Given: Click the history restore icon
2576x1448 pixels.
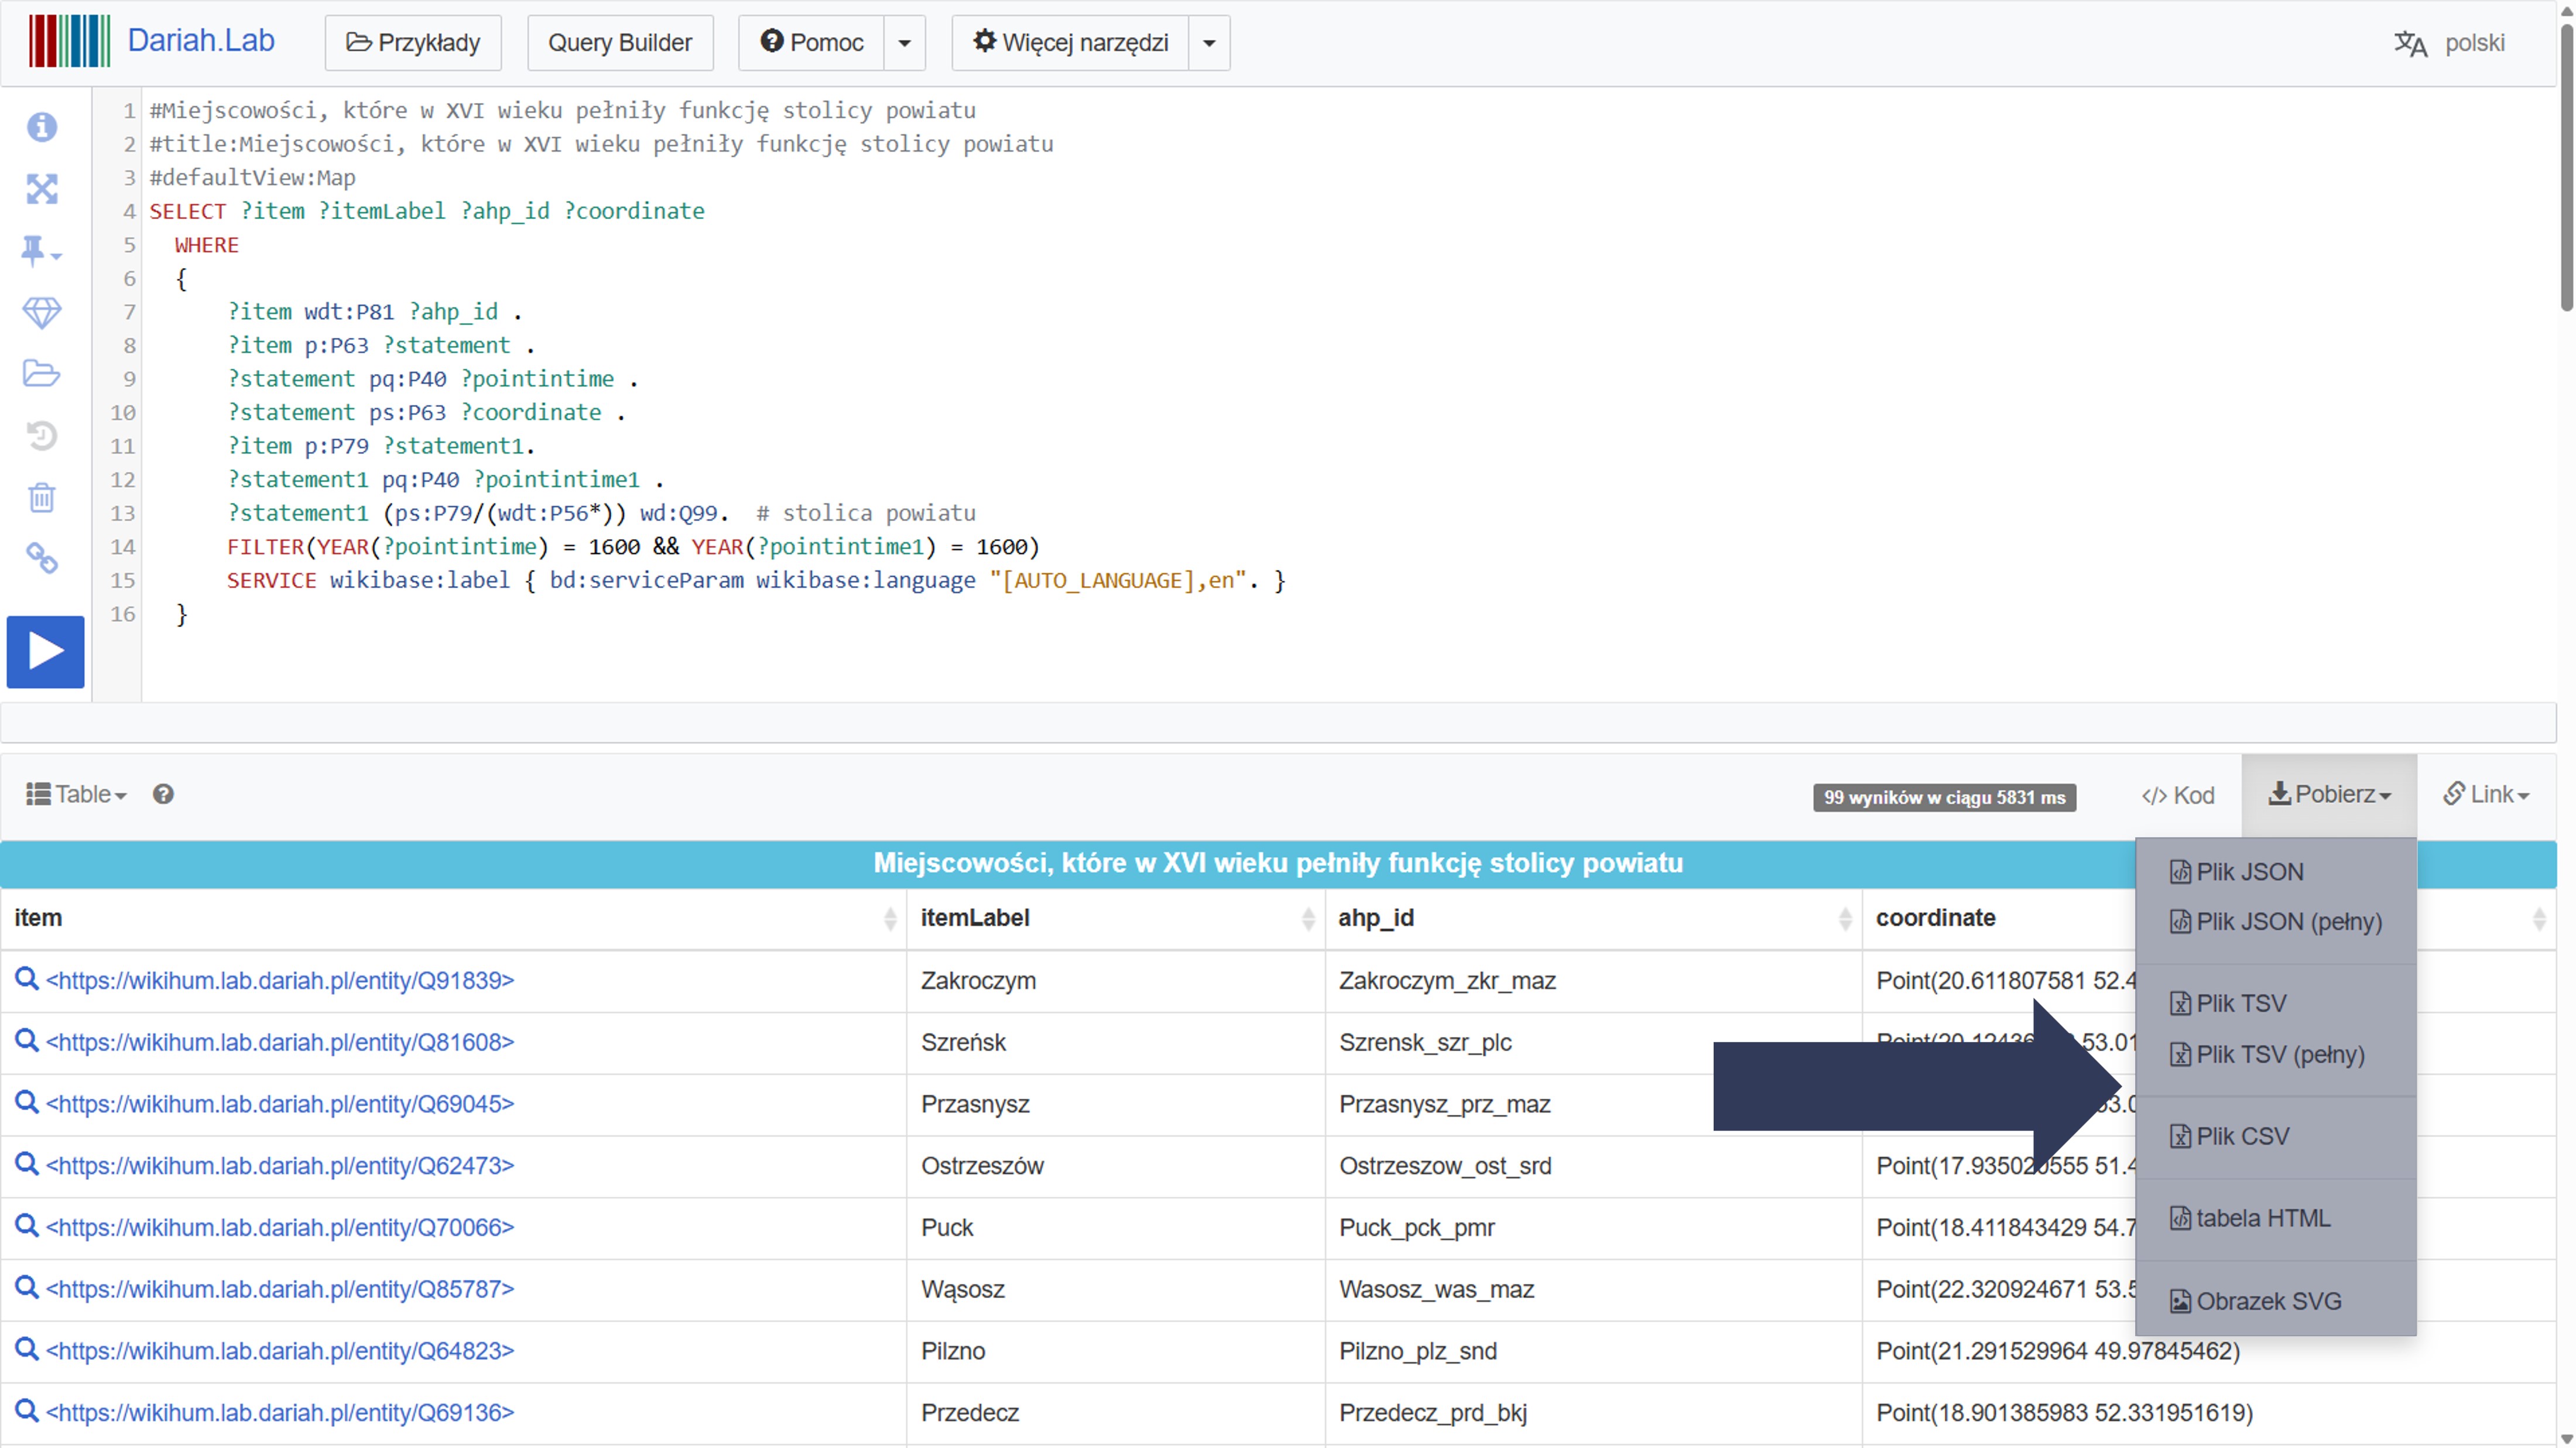Looking at the screenshot, I should pyautogui.click(x=42, y=436).
